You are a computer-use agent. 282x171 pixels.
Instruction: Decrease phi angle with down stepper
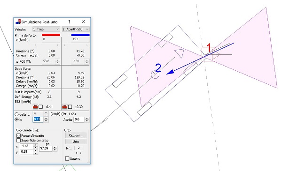55,150
